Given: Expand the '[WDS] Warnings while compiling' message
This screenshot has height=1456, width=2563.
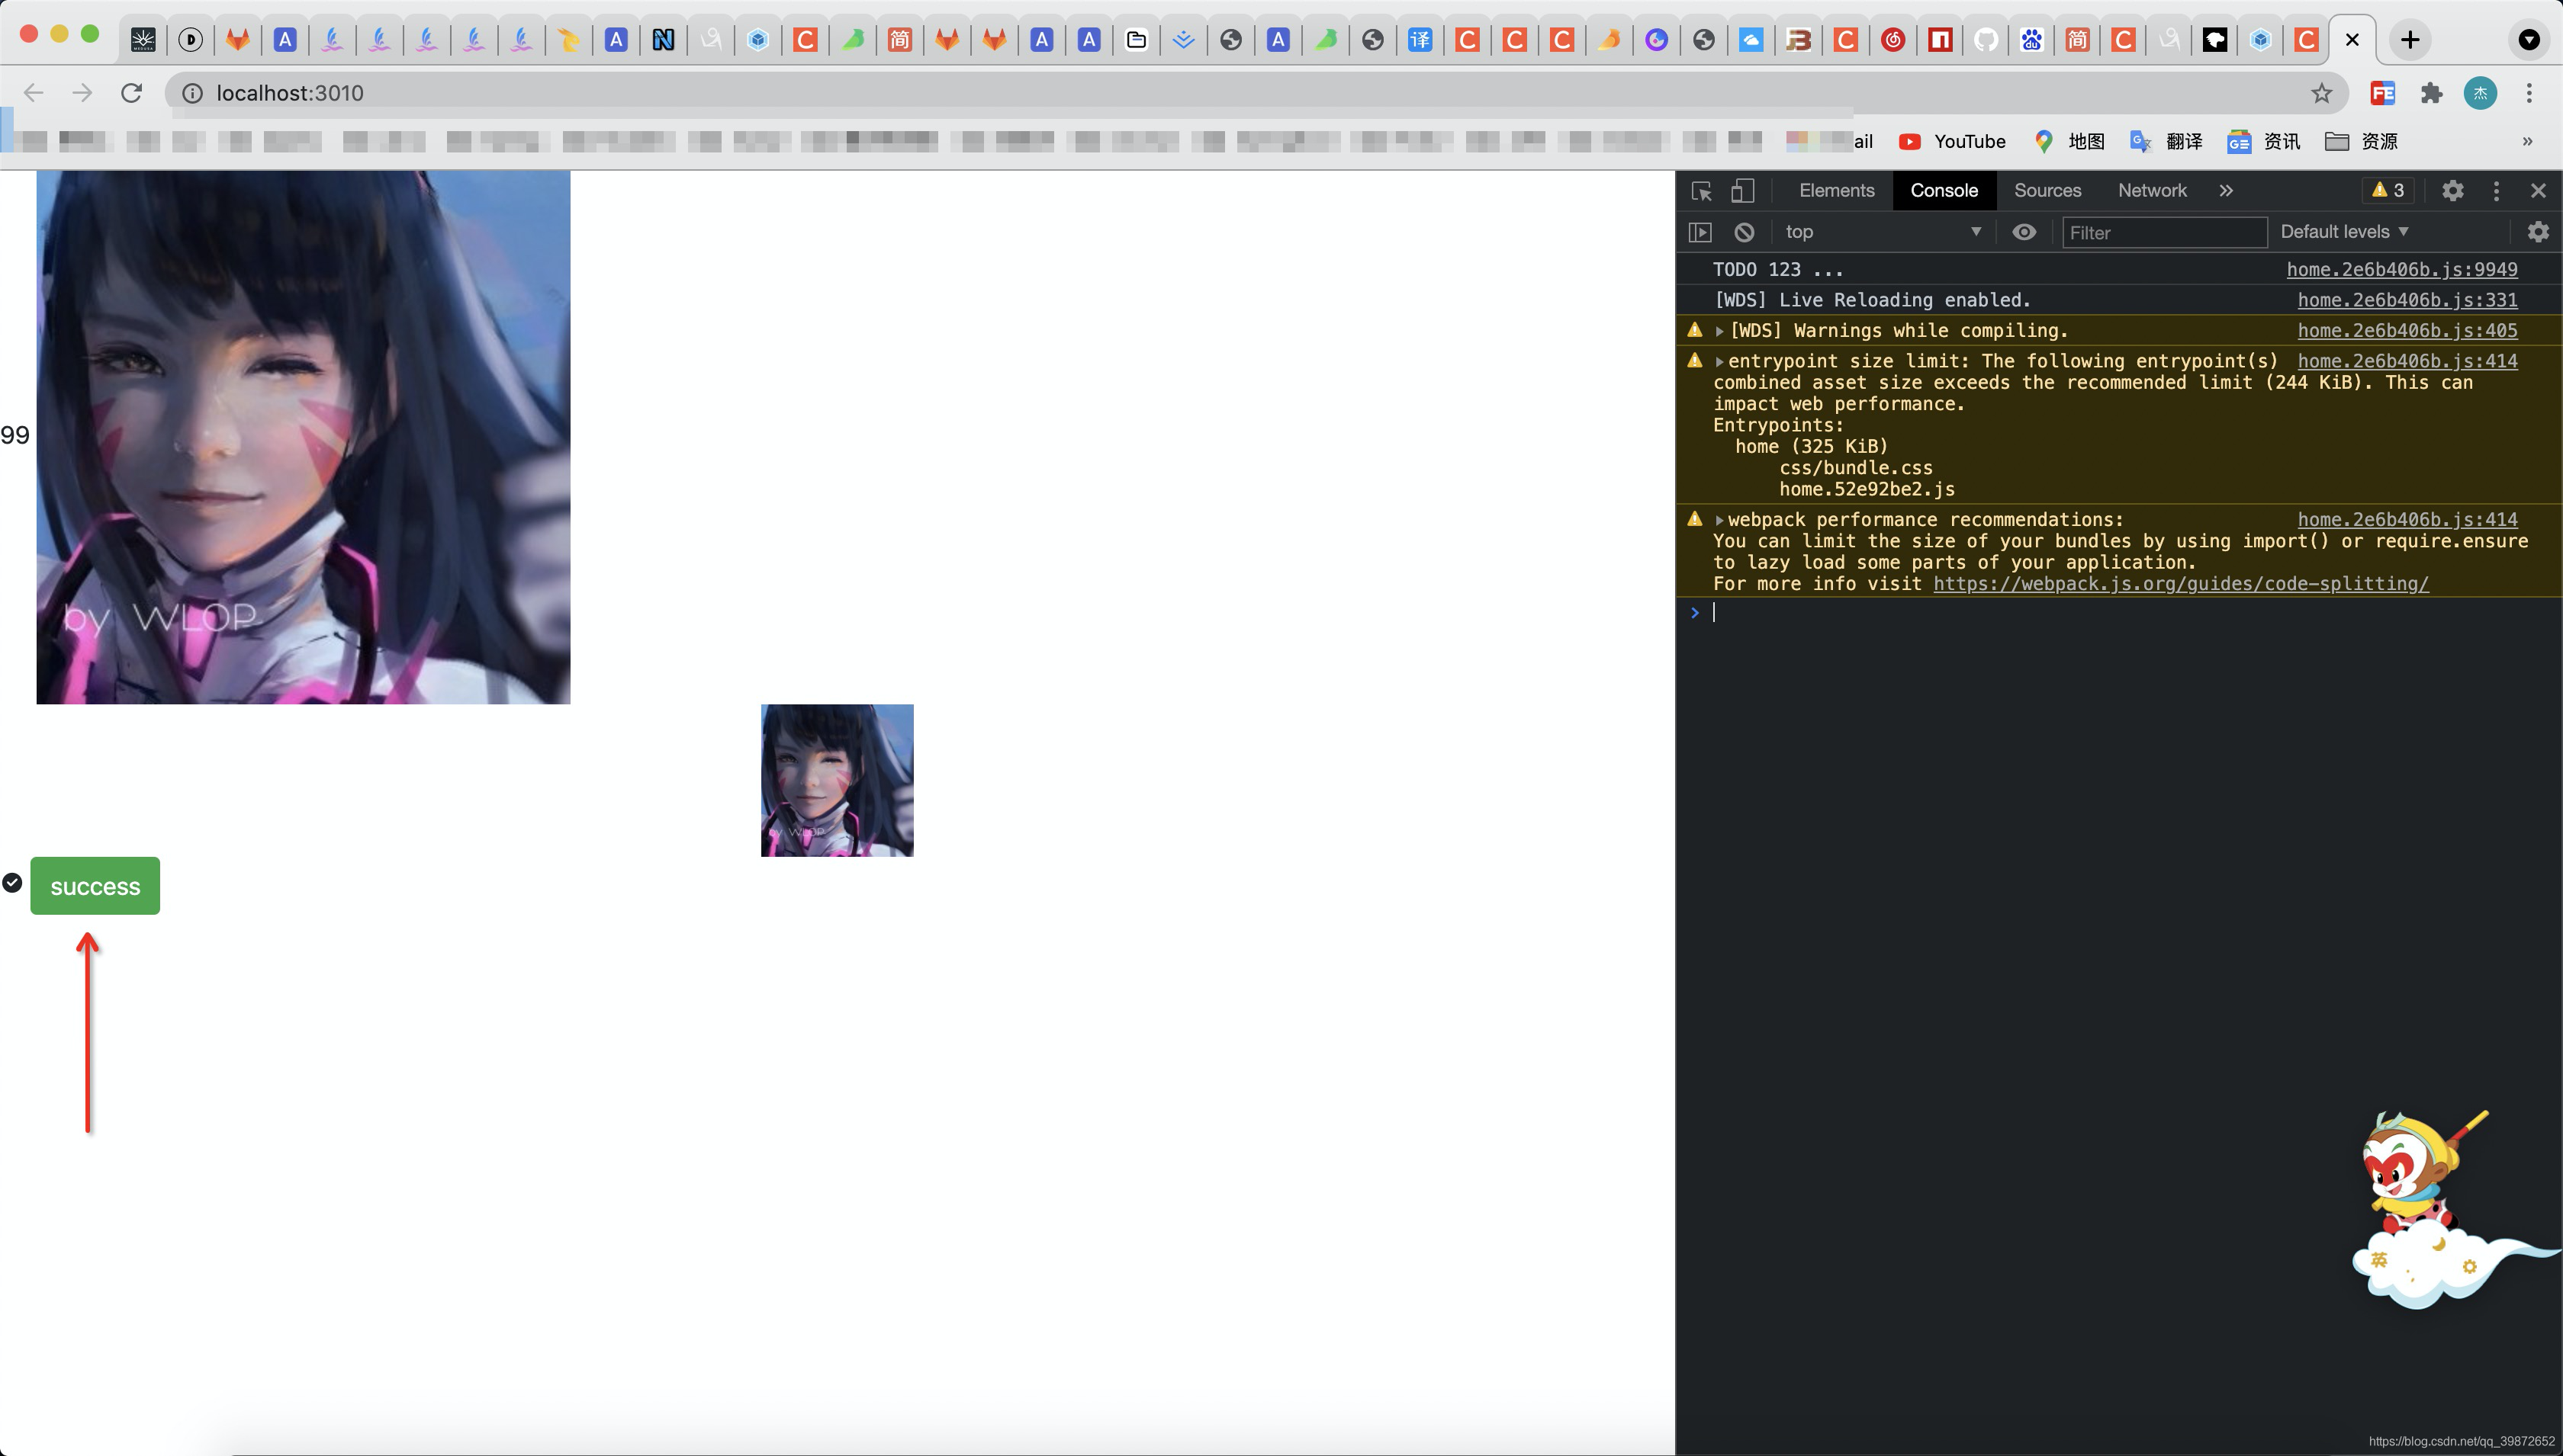Looking at the screenshot, I should click(x=1719, y=331).
